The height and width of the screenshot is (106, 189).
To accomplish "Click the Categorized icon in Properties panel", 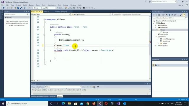I will point(154,65).
